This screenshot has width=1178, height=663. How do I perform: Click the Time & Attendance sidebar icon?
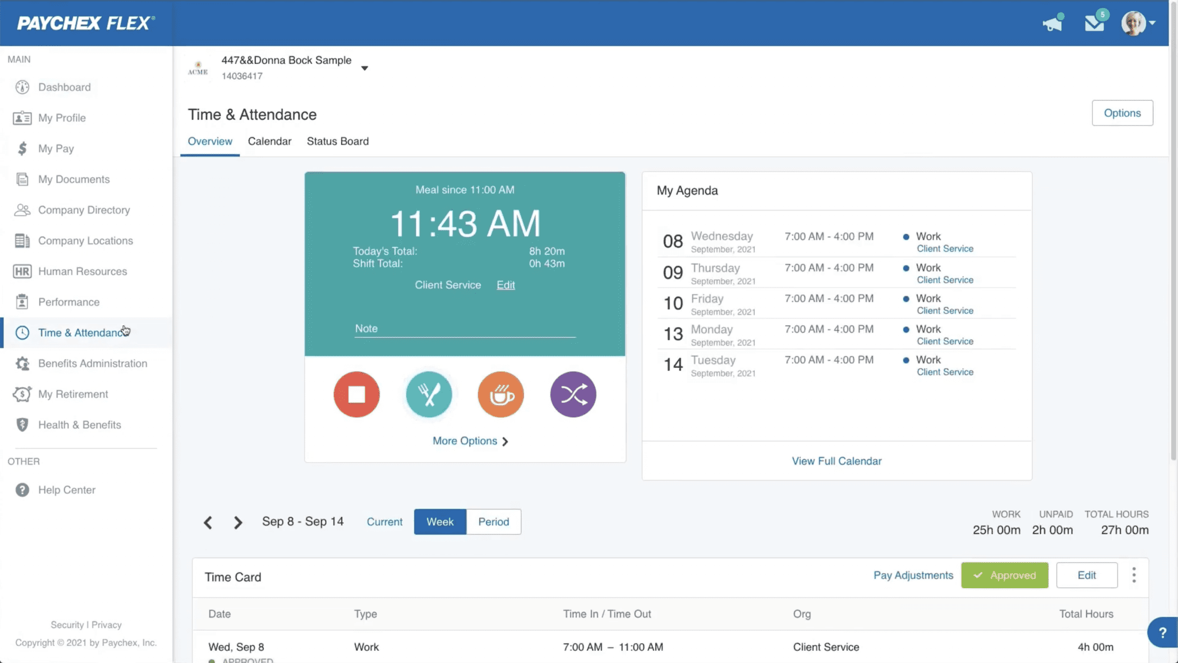tap(22, 333)
